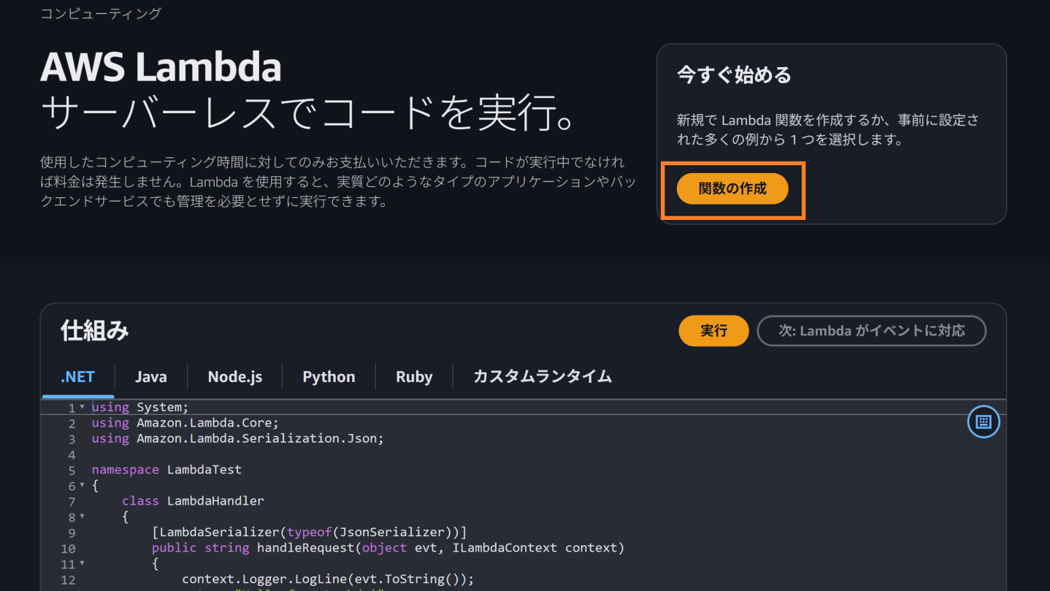Click 'class LambdaHandler' in the editor

(193, 501)
